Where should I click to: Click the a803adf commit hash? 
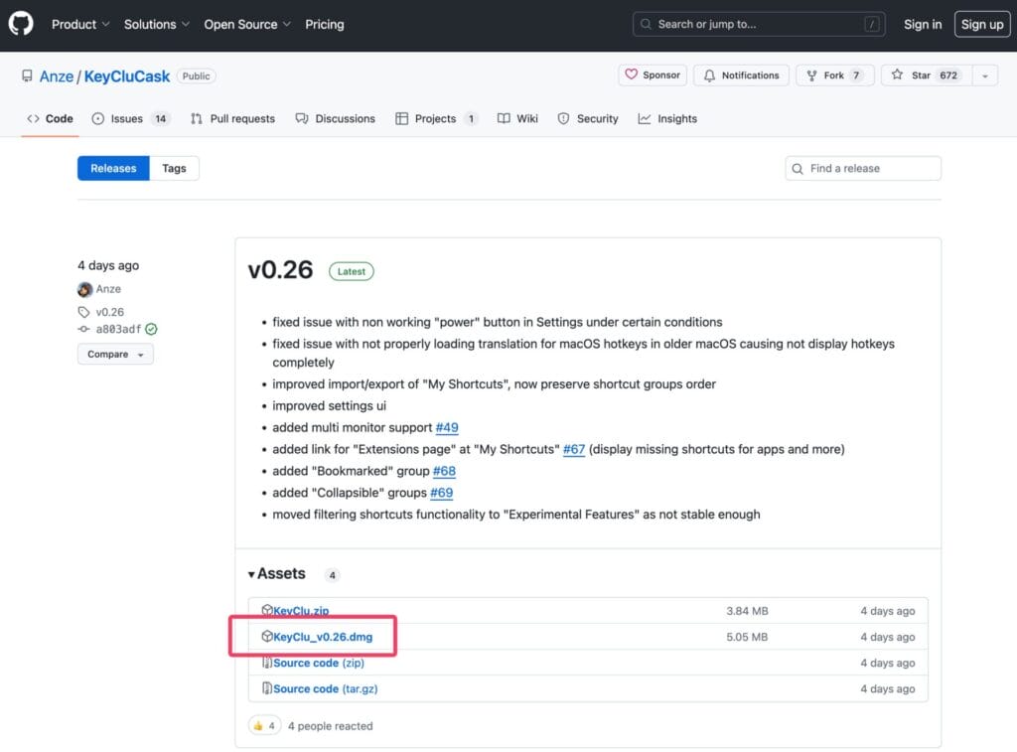coord(118,329)
